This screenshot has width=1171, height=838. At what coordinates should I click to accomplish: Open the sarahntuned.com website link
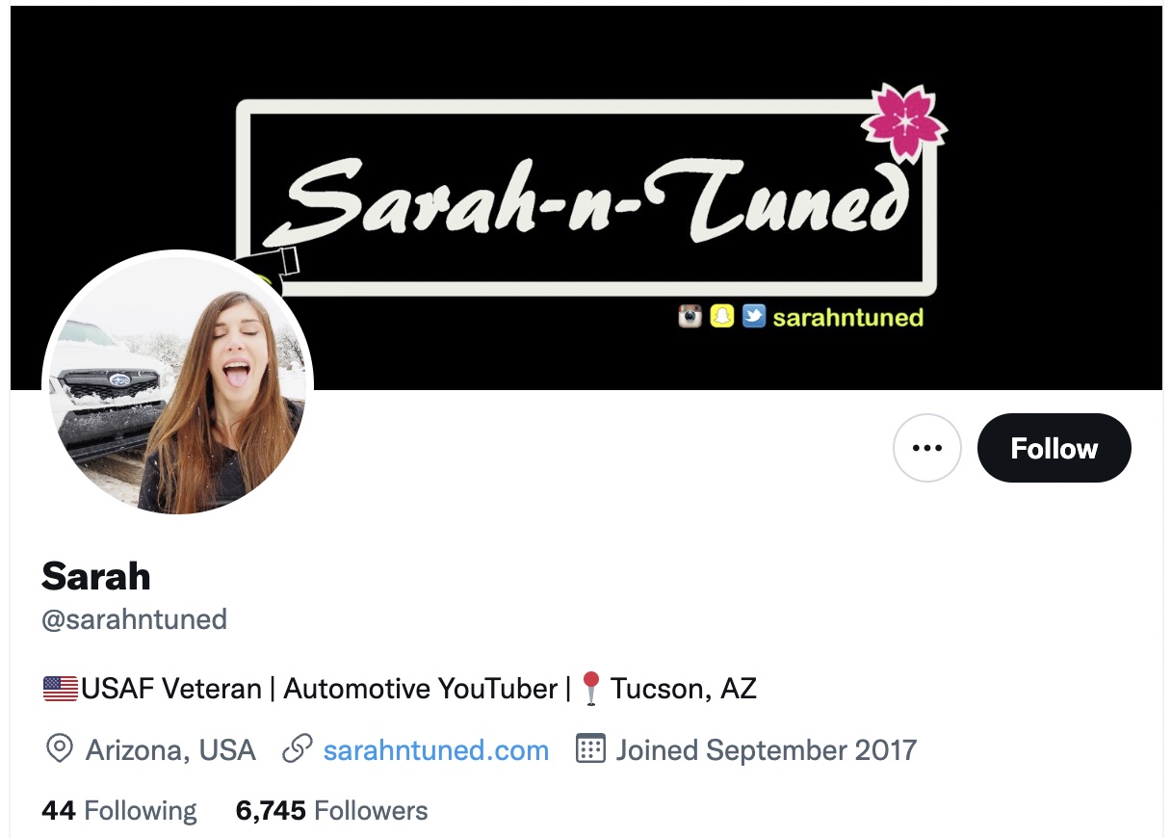click(x=435, y=750)
